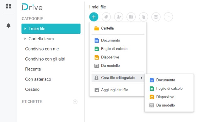Expand the Cartella team tree arrow

click(25, 39)
